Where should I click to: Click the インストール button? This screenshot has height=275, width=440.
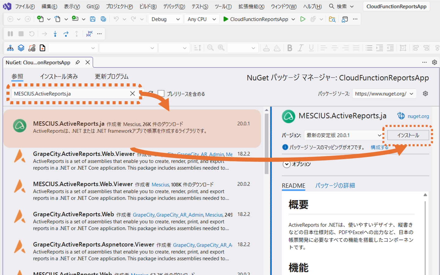[408, 135]
